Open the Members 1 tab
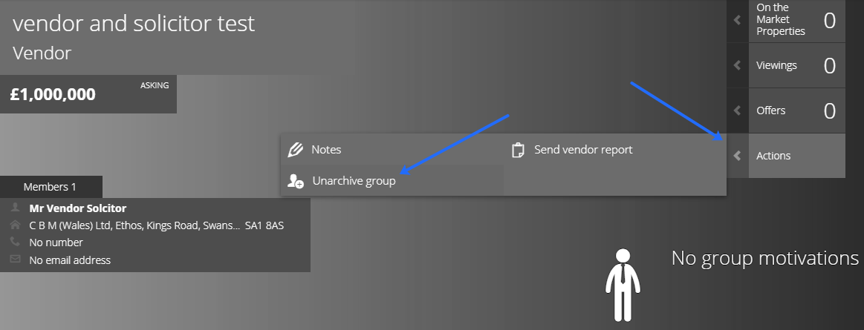This screenshot has height=330, width=864. pos(51,187)
